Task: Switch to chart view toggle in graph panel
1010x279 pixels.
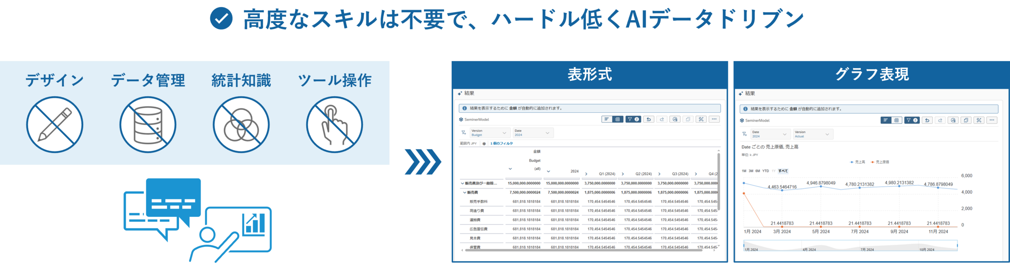Action: (x=886, y=120)
